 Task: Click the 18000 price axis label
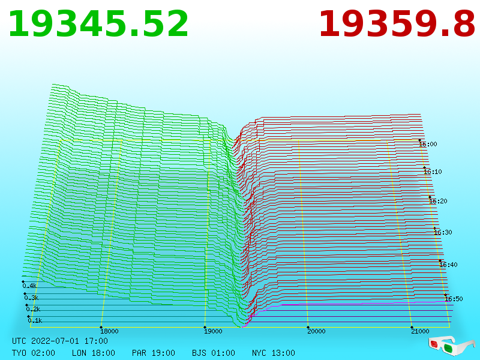[109, 331]
